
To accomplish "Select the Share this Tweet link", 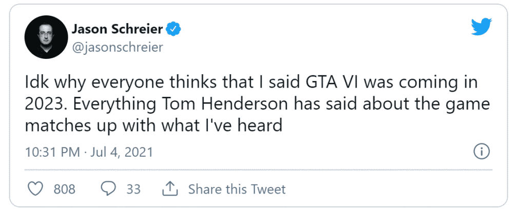I will (x=237, y=189).
